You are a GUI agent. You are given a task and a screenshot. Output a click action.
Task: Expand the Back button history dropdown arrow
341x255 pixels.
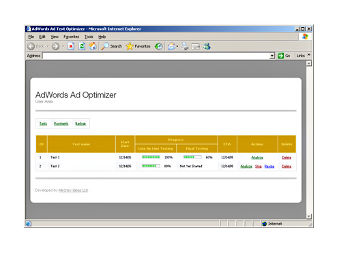click(x=48, y=46)
